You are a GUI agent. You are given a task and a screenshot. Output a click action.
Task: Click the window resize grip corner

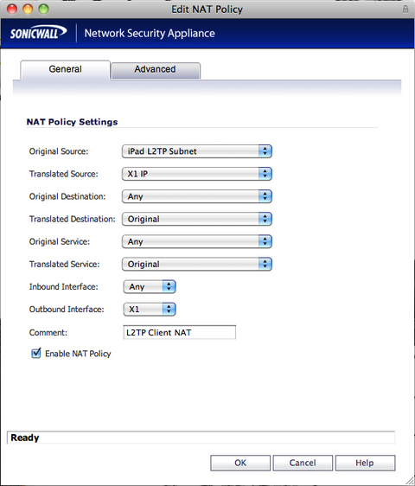(x=410, y=481)
